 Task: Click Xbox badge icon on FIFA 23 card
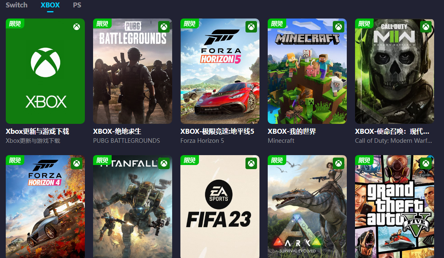click(x=251, y=163)
